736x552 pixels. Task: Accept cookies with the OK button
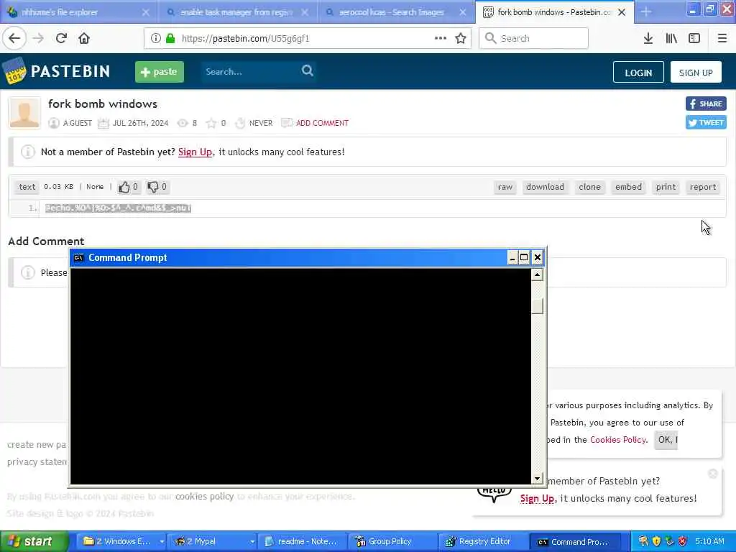666,440
